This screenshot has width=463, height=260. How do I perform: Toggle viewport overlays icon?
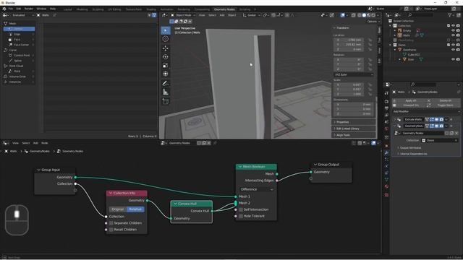[x=342, y=15]
